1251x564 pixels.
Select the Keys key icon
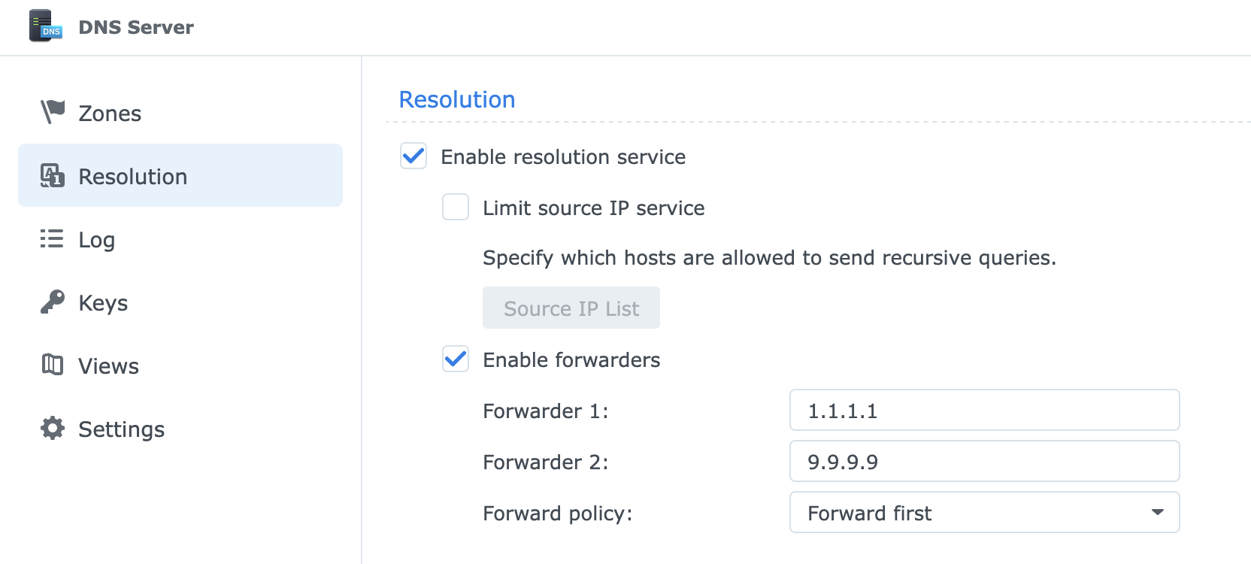51,302
